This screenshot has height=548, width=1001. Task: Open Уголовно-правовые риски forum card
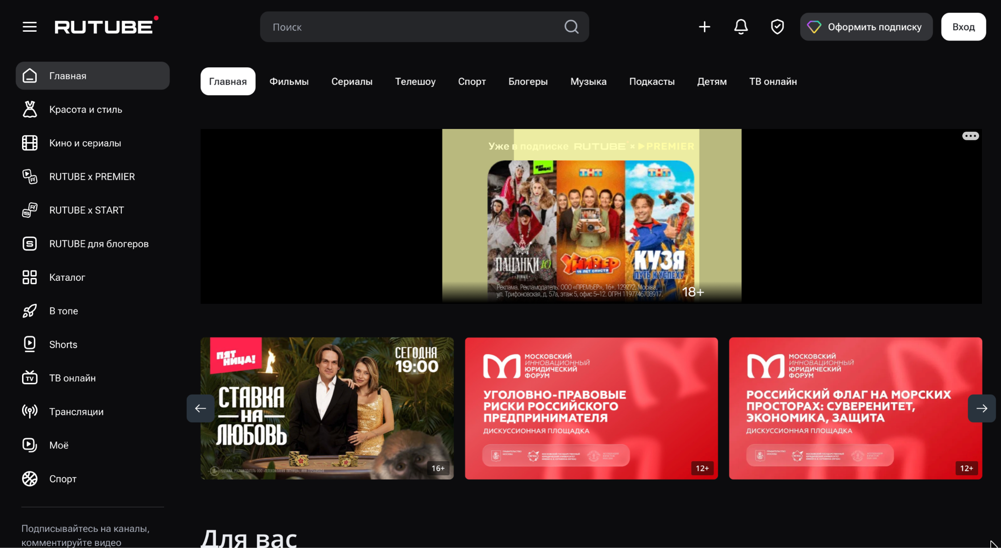(591, 408)
